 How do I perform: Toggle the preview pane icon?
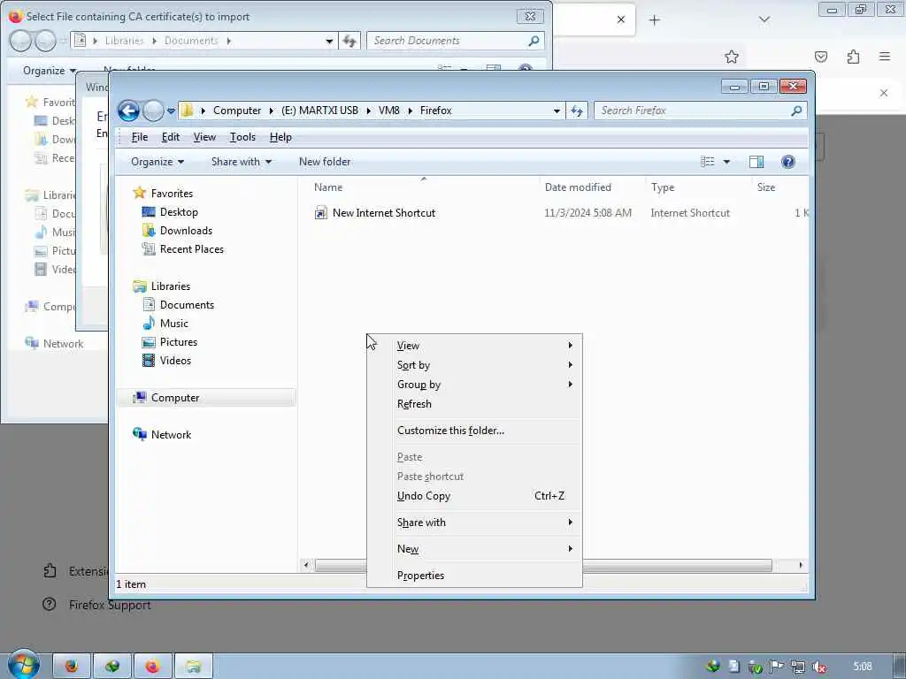coord(756,162)
